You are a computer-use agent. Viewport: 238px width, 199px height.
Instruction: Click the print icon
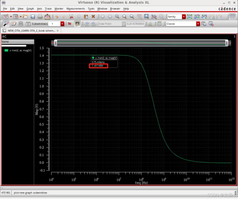pyautogui.click(x=40, y=17)
